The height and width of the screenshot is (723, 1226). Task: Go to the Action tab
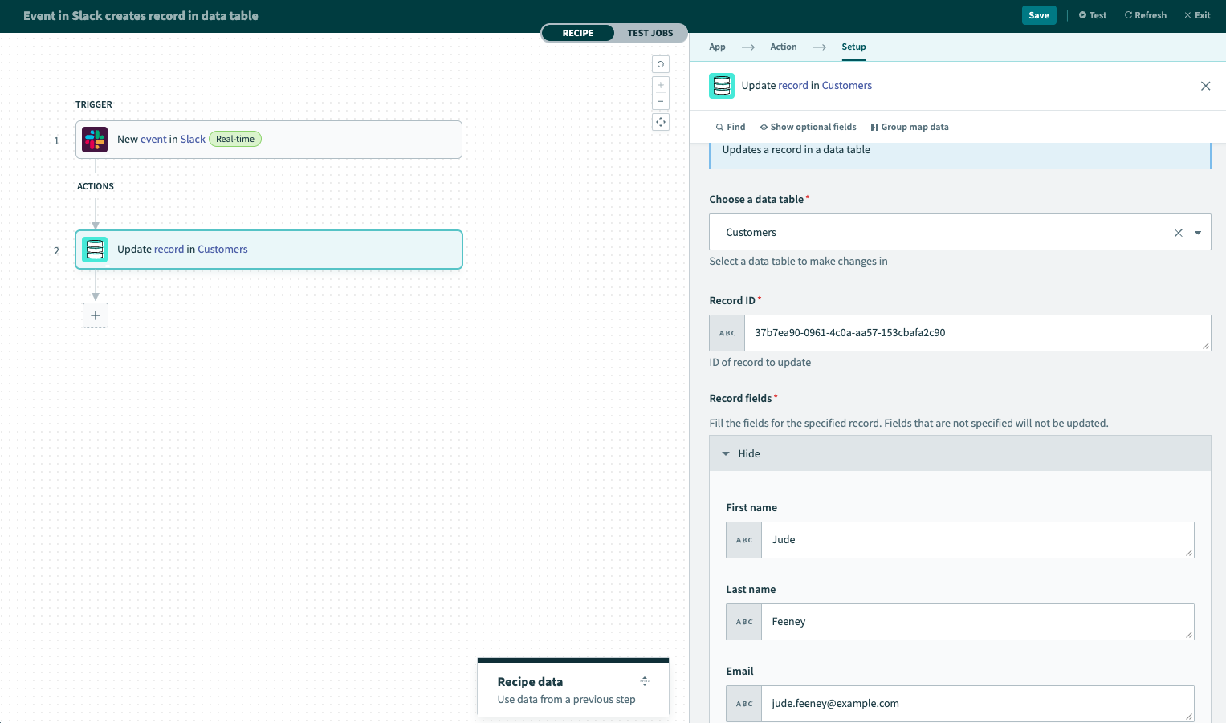click(783, 47)
